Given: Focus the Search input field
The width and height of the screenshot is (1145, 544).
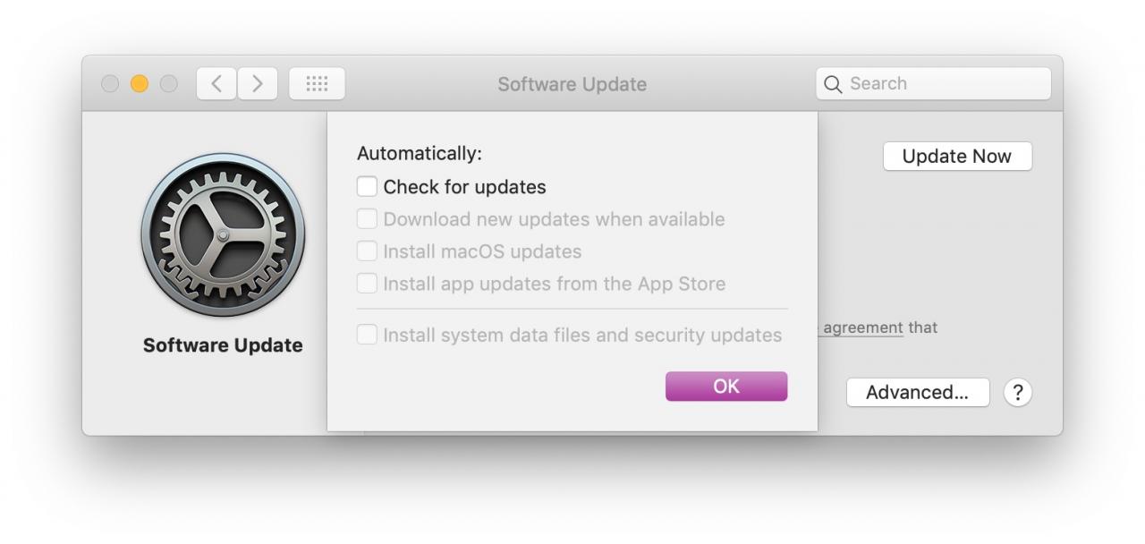Looking at the screenshot, I should (x=933, y=83).
